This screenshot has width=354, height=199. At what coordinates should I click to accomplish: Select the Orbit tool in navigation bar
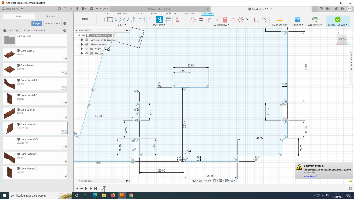[x=194, y=181]
